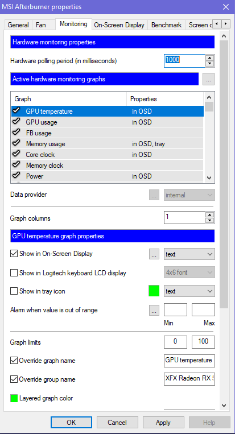Click the override graph name text field

click(189, 361)
